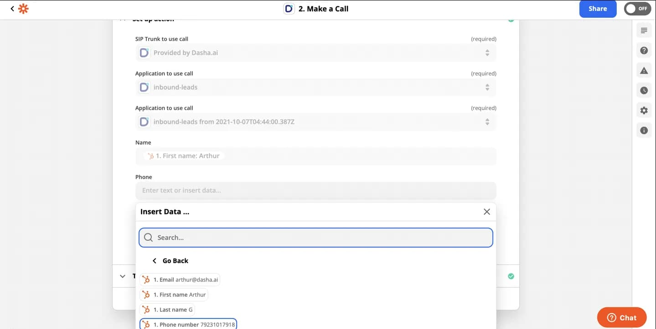
Task: Click the Dasha app icon beside step title
Action: [x=289, y=9]
